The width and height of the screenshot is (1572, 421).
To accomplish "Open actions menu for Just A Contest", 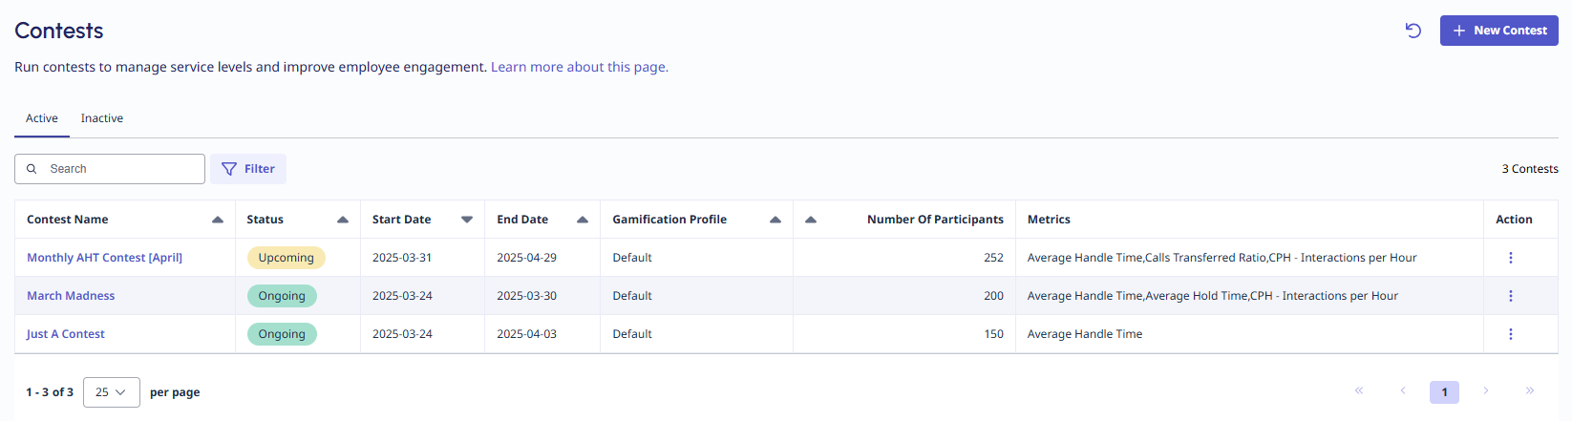I will [x=1510, y=334].
